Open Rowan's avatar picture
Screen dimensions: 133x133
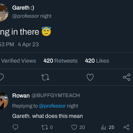click(4, 100)
